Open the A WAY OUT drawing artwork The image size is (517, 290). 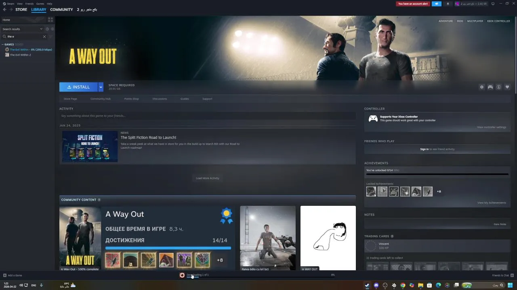coord(328,238)
